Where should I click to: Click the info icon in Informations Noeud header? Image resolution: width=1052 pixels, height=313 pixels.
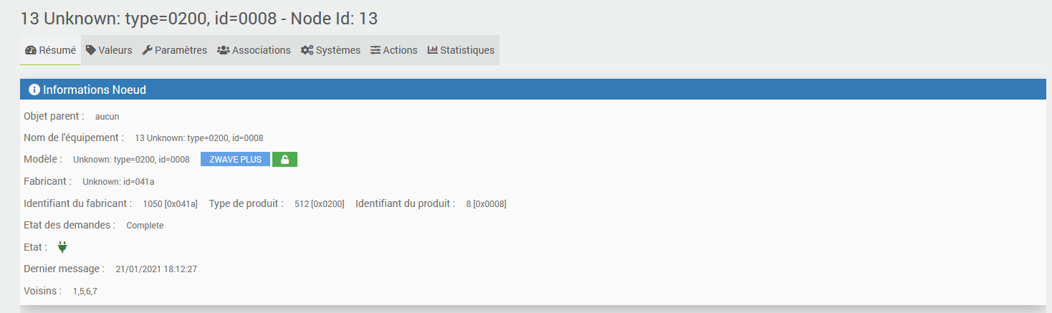pyautogui.click(x=34, y=90)
